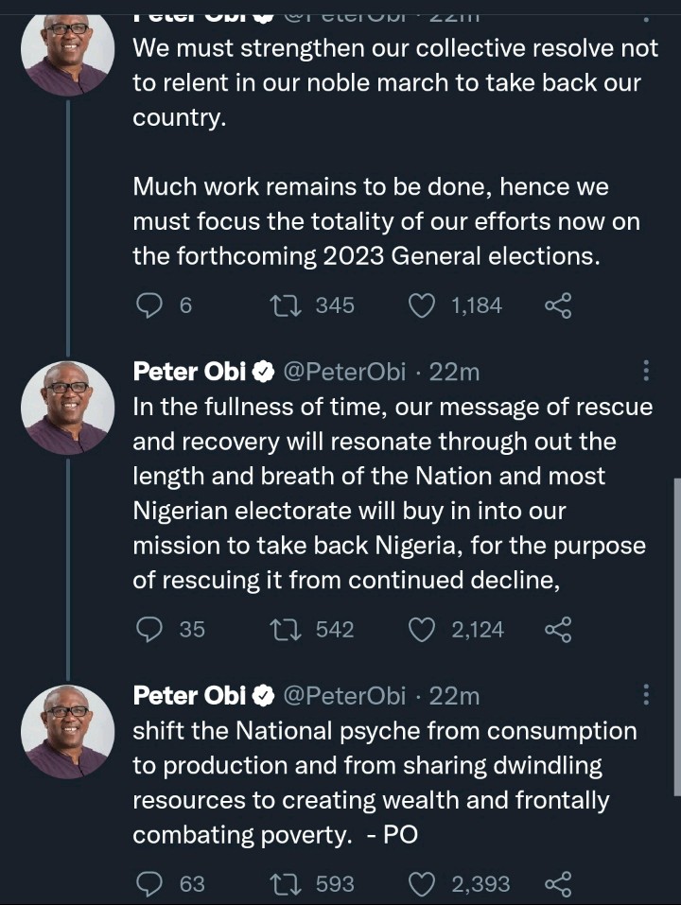Retweet the tweet with 345 retweets

(x=282, y=305)
